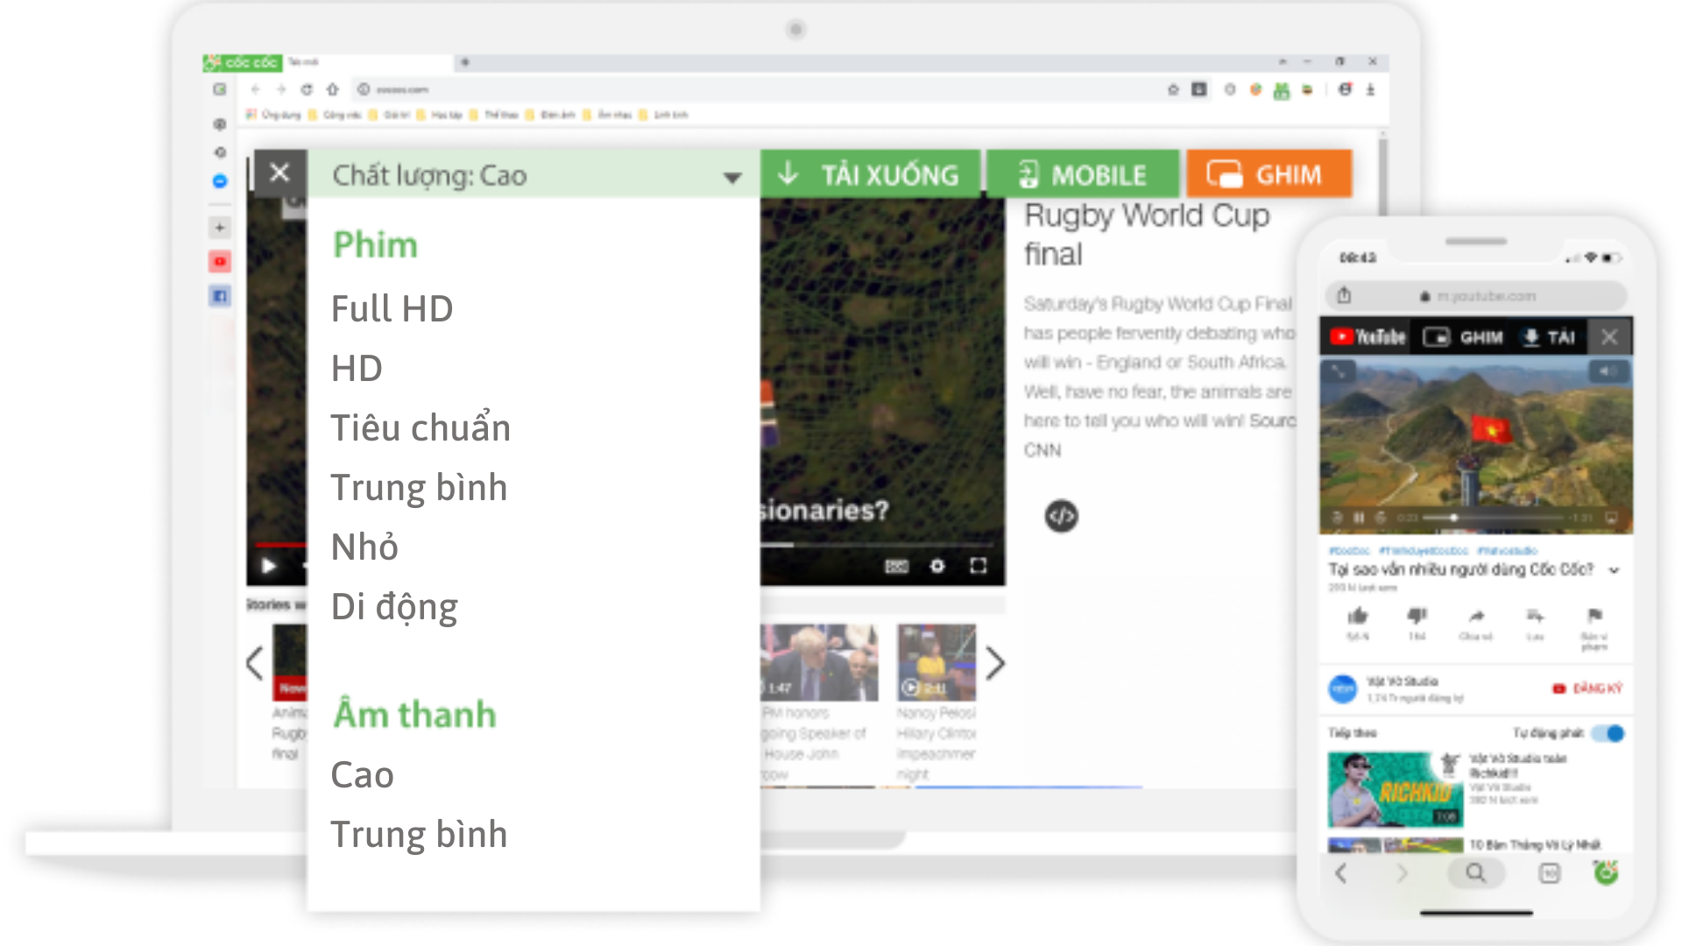Click the download arrow icon in browser toolbar
Image resolution: width=1682 pixels, height=946 pixels.
click(1370, 89)
